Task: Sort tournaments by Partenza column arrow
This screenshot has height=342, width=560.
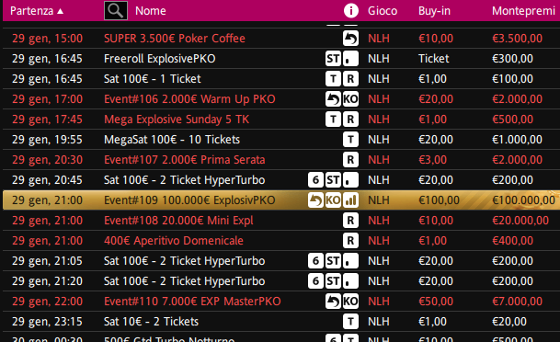Action: click(x=61, y=11)
